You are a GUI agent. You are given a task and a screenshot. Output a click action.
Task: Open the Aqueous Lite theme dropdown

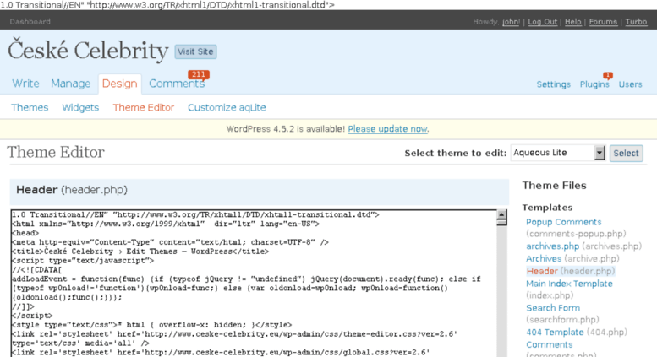pos(557,153)
